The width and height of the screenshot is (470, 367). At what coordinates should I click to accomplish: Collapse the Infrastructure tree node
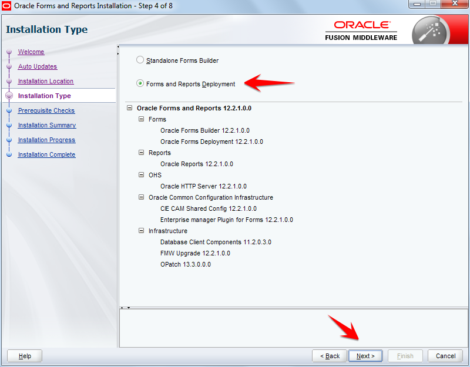point(141,231)
